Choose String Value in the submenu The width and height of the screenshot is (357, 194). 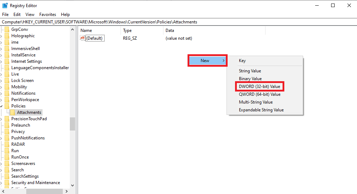[x=250, y=71]
